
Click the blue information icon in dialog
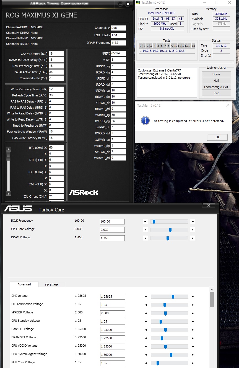click(x=145, y=120)
